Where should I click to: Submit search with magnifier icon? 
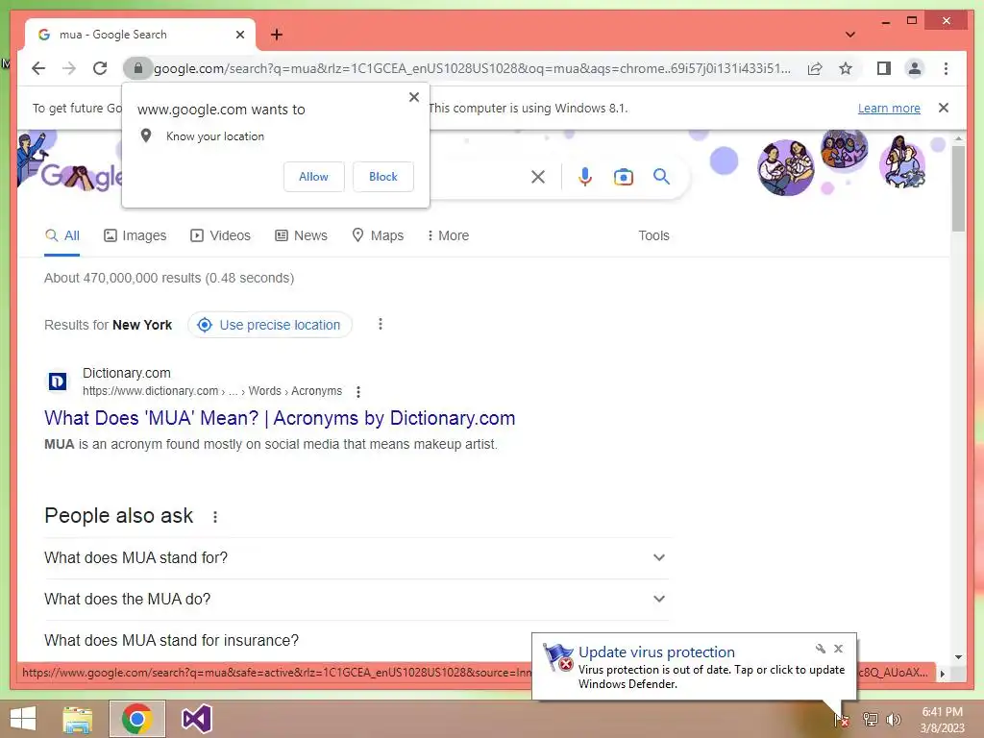pos(661,177)
